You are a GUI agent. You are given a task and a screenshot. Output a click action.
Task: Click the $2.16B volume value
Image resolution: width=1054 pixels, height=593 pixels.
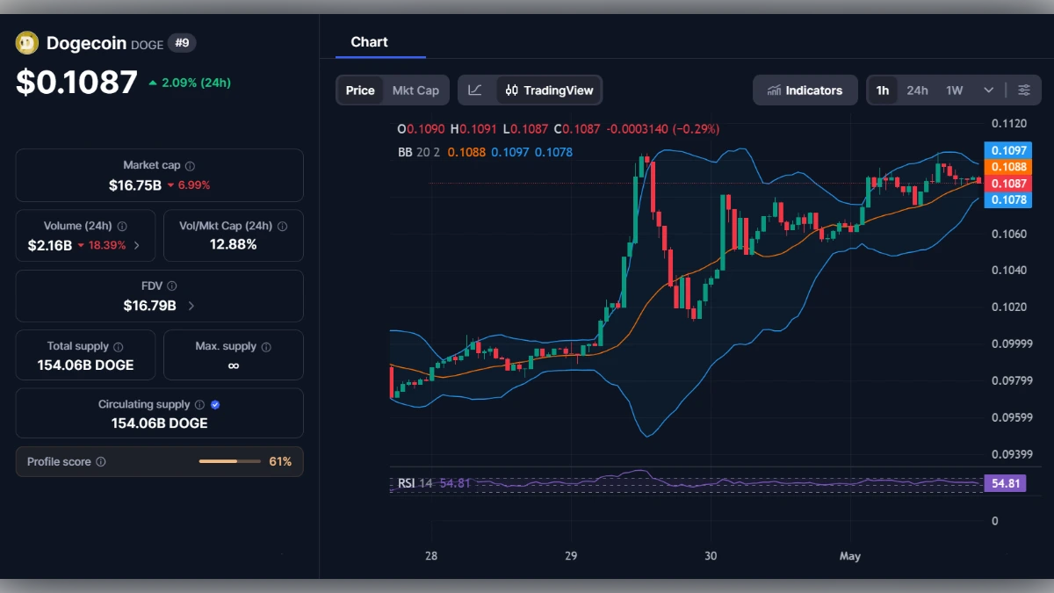(x=49, y=246)
